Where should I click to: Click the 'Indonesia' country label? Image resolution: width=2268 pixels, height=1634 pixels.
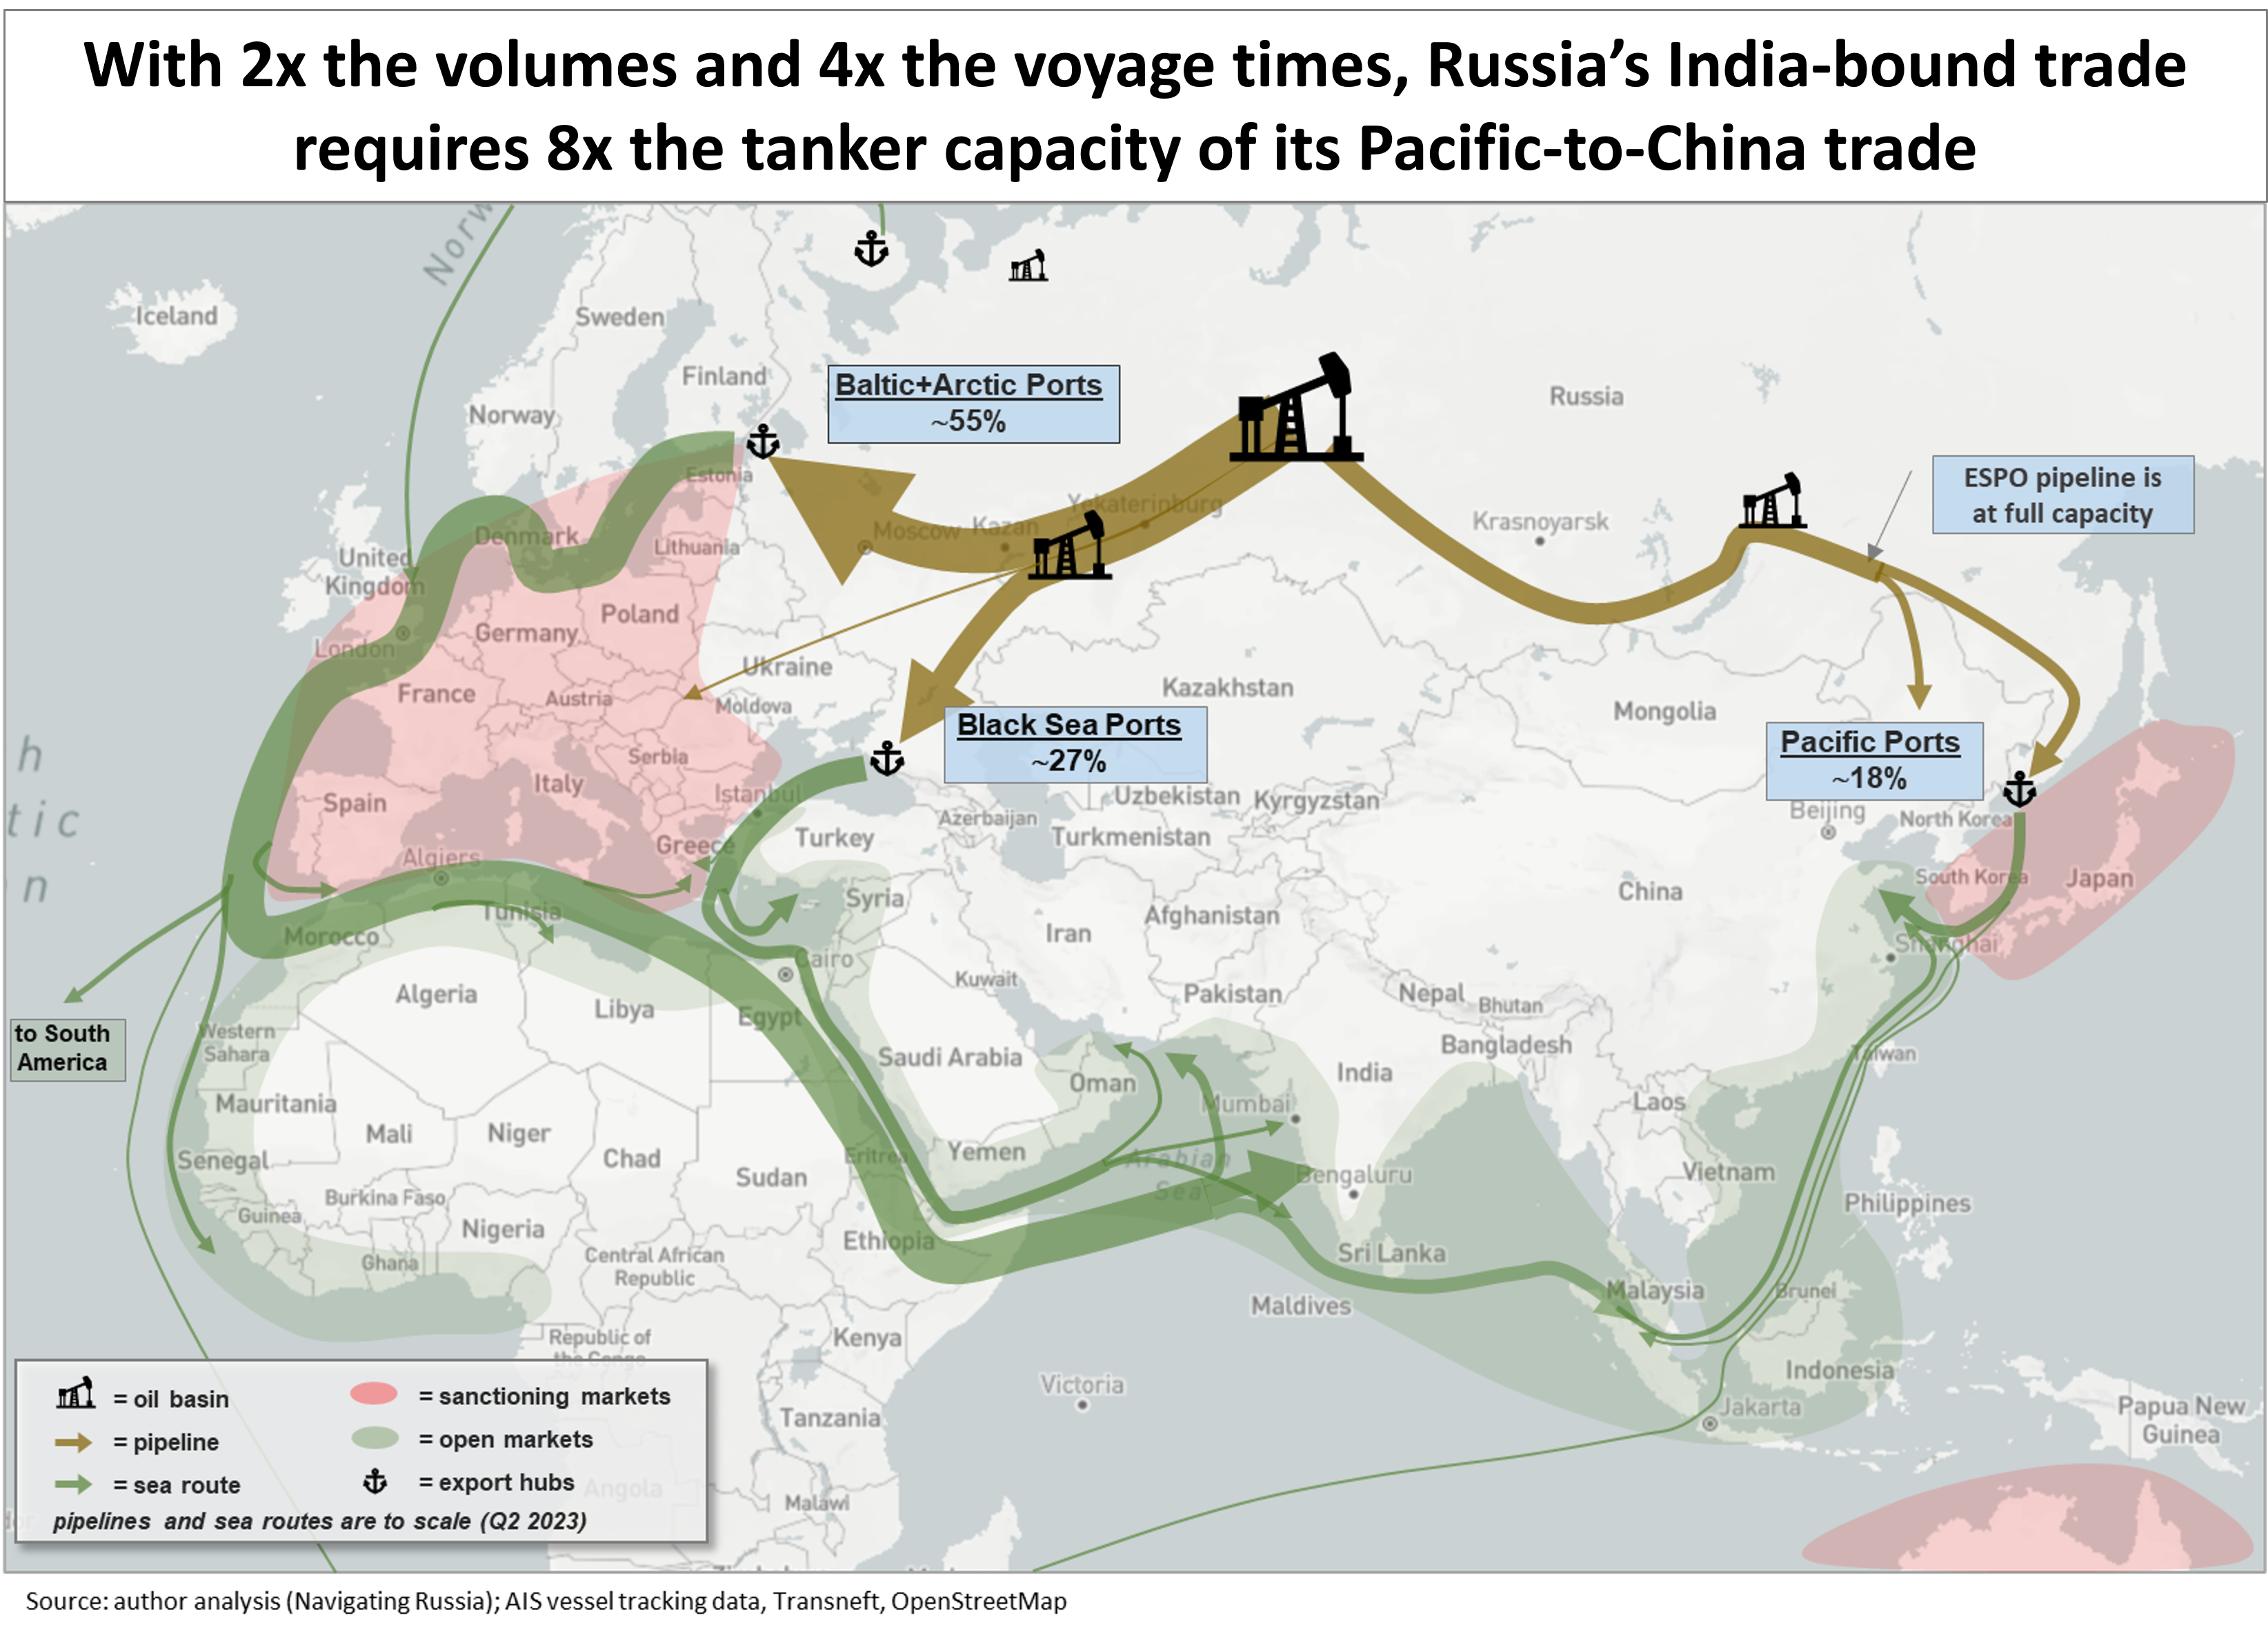pyautogui.click(x=1839, y=1370)
